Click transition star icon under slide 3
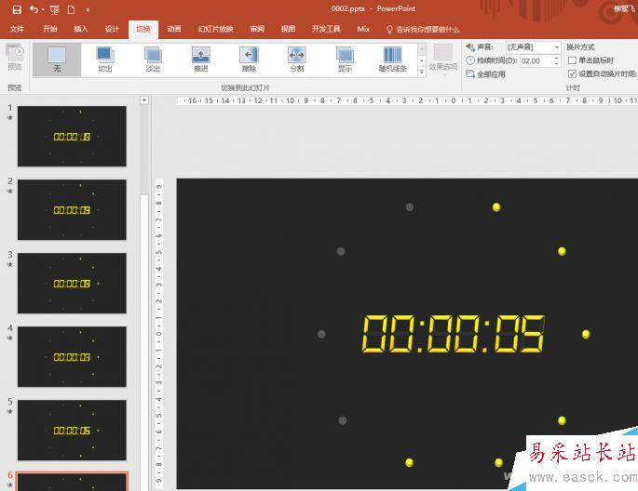638x491 pixels. click(x=10, y=265)
